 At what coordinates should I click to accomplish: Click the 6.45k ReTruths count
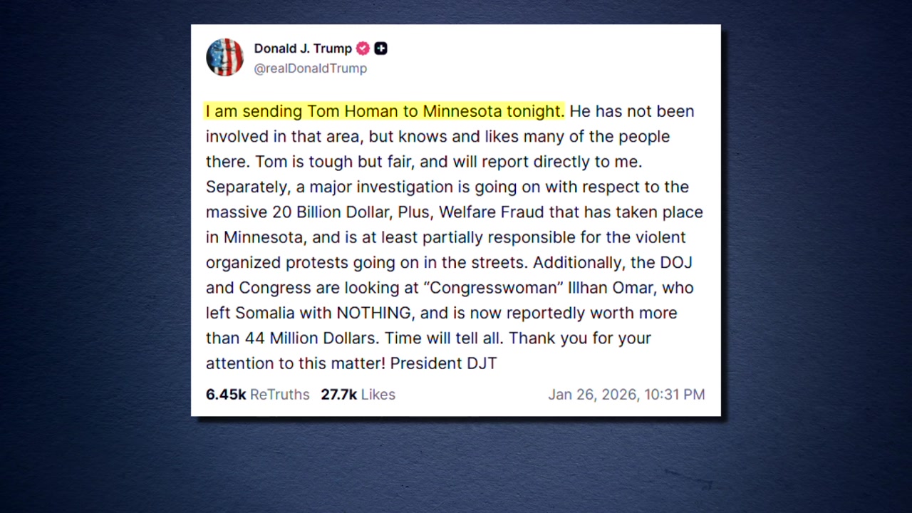click(x=257, y=395)
